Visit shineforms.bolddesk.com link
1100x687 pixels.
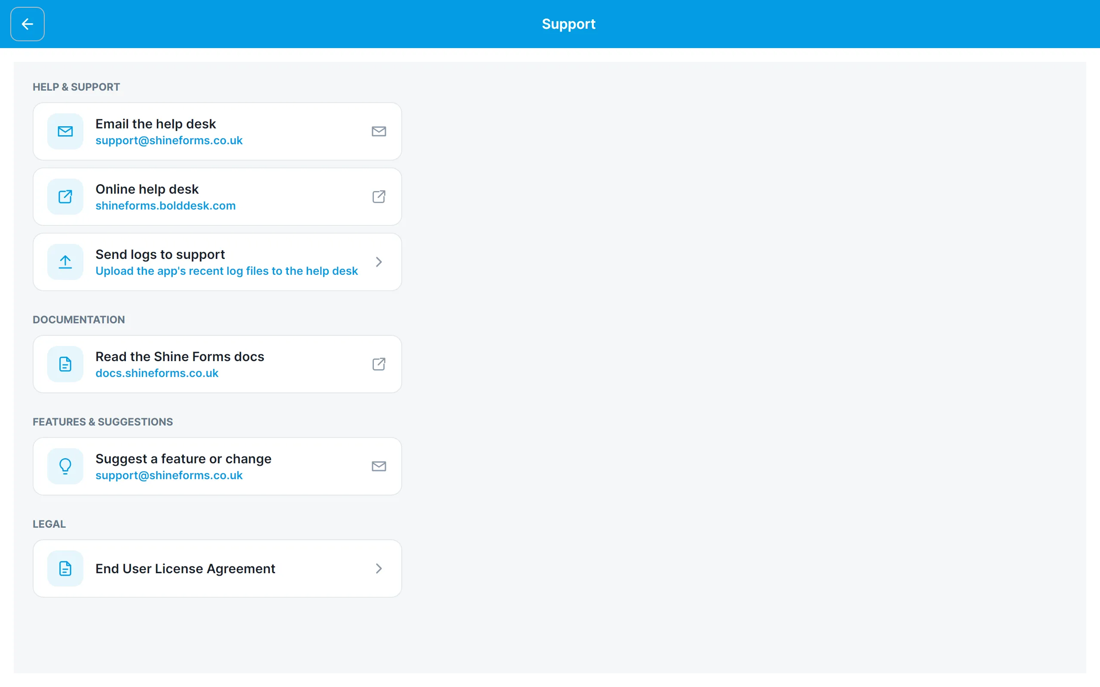(x=165, y=206)
